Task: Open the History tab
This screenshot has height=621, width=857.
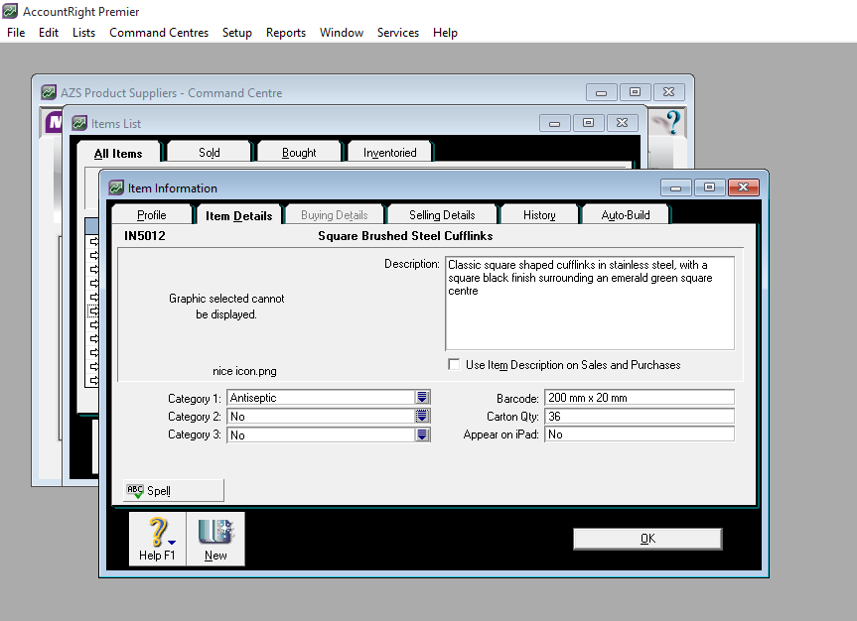Action: [539, 214]
